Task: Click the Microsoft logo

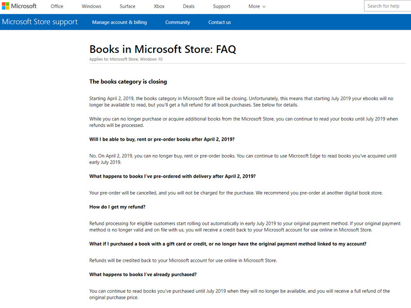Action: click(x=19, y=6)
